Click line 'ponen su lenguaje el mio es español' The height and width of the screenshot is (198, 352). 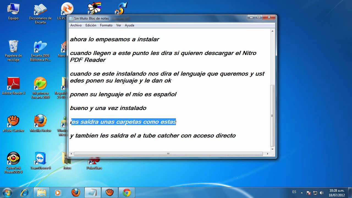coord(123,94)
